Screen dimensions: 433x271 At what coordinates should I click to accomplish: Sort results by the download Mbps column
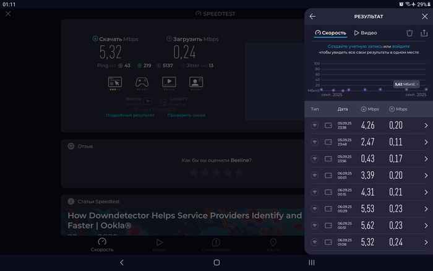pyautogui.click(x=370, y=109)
